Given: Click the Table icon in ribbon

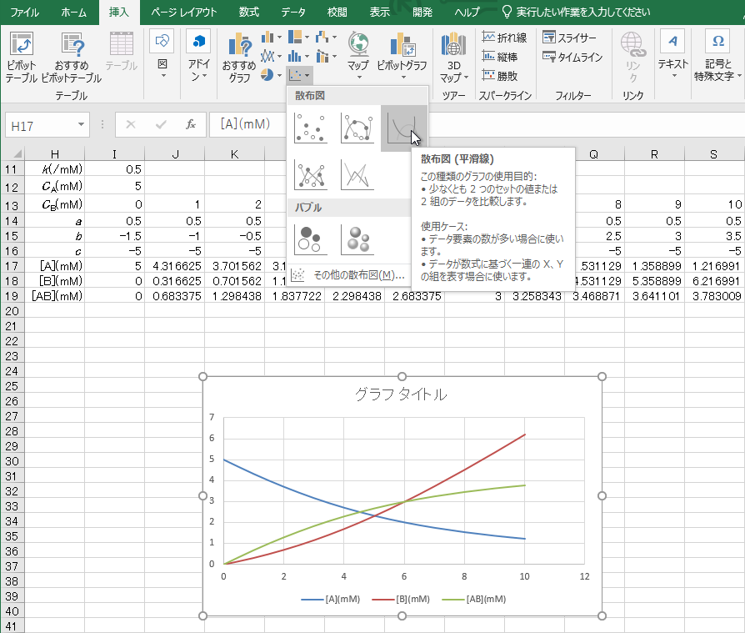Looking at the screenshot, I should click(121, 53).
